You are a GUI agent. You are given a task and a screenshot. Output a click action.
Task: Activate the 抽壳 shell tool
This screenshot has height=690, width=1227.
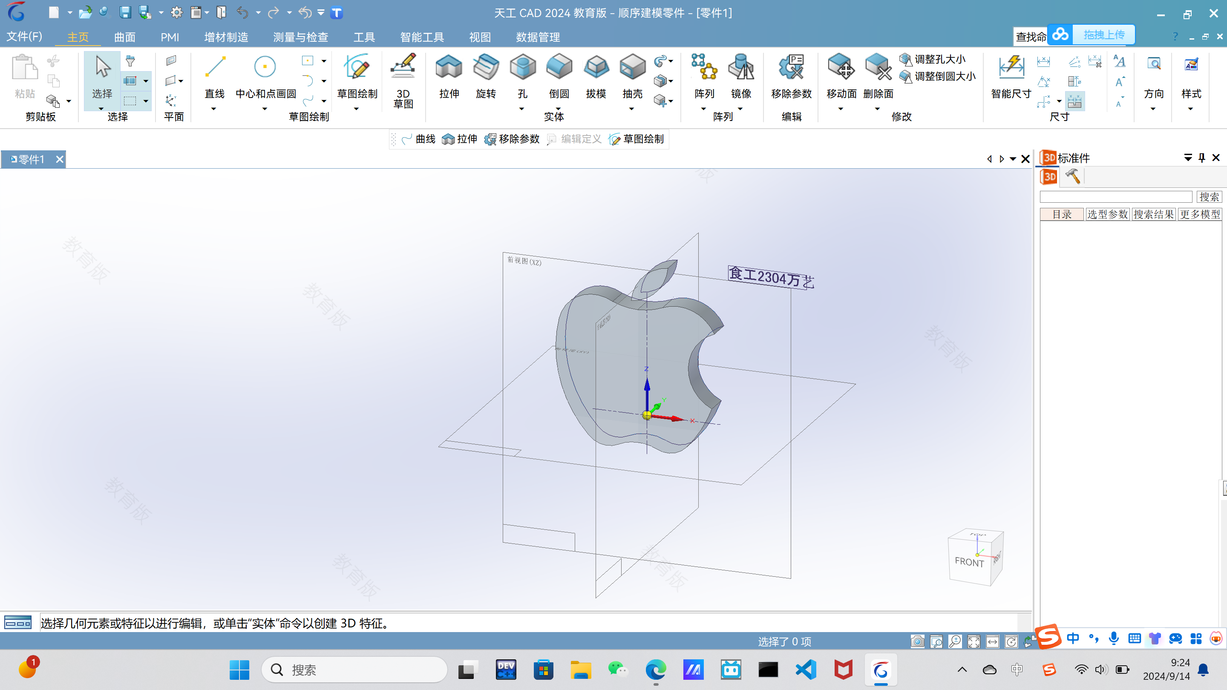[x=632, y=76]
